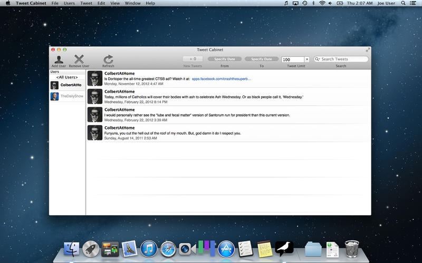
Task: Open the Help menu
Action: click(x=150, y=3)
